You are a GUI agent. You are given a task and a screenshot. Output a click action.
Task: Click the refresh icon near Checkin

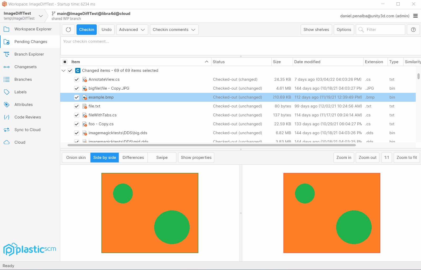click(x=68, y=29)
